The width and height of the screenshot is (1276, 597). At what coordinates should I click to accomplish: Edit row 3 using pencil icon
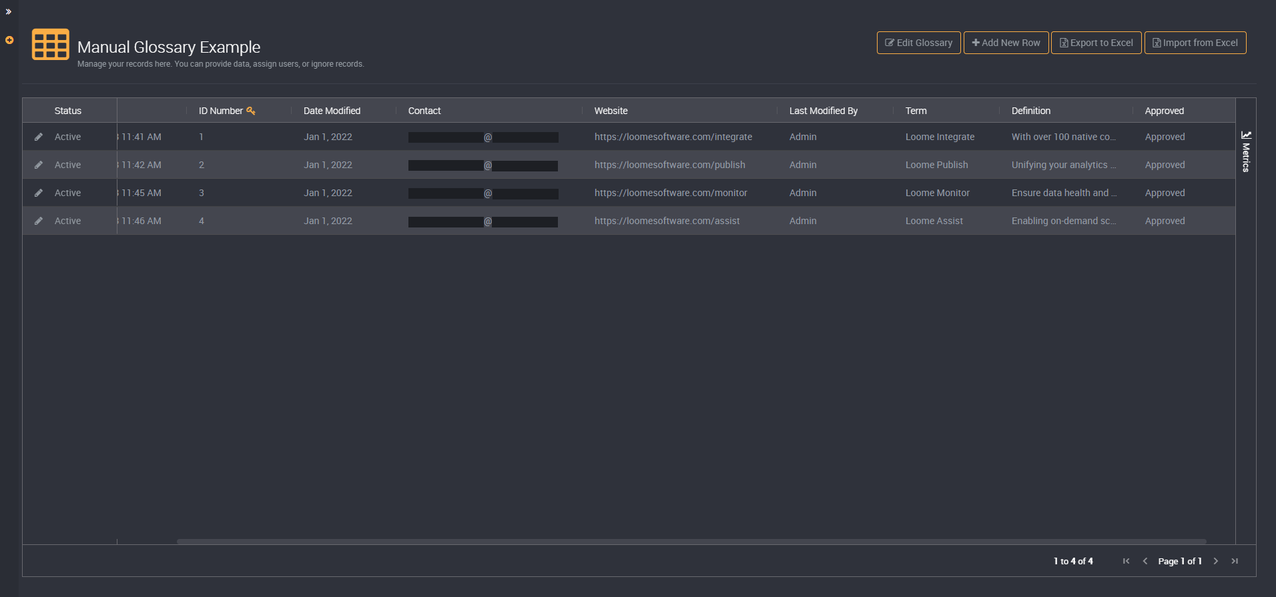coord(39,193)
